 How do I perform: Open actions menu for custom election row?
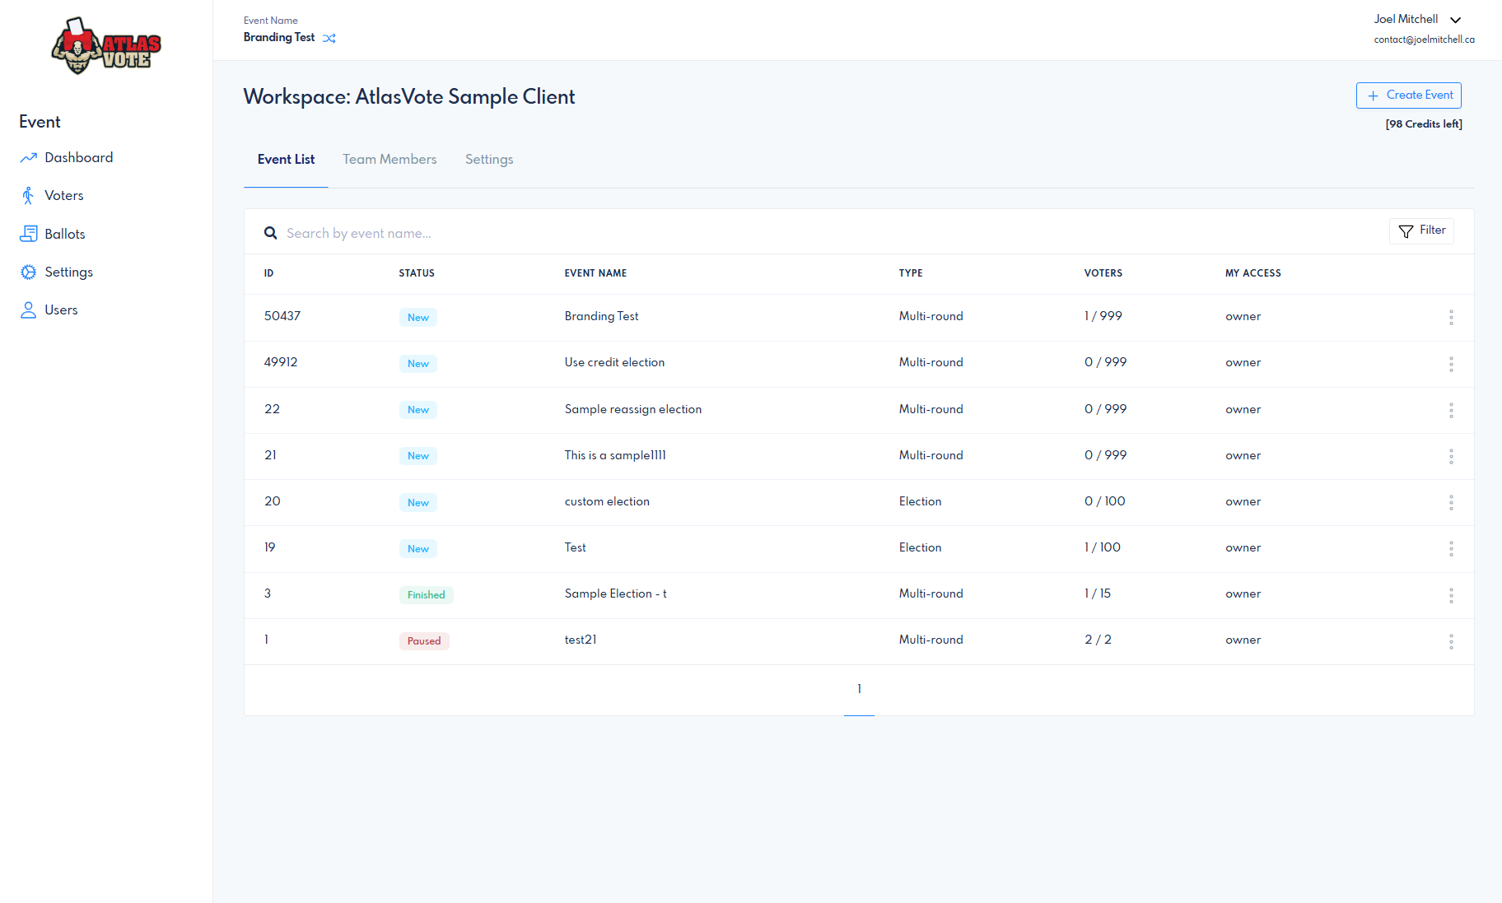click(x=1451, y=502)
